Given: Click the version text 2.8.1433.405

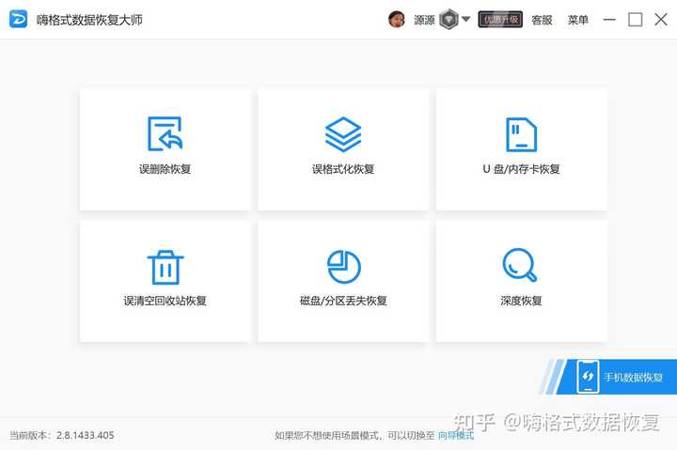Looking at the screenshot, I should pyautogui.click(x=85, y=435).
